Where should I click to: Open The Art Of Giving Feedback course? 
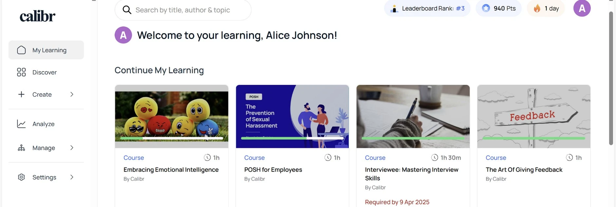pyautogui.click(x=524, y=170)
